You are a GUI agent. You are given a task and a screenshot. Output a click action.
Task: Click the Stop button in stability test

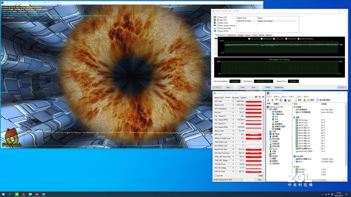point(228,87)
